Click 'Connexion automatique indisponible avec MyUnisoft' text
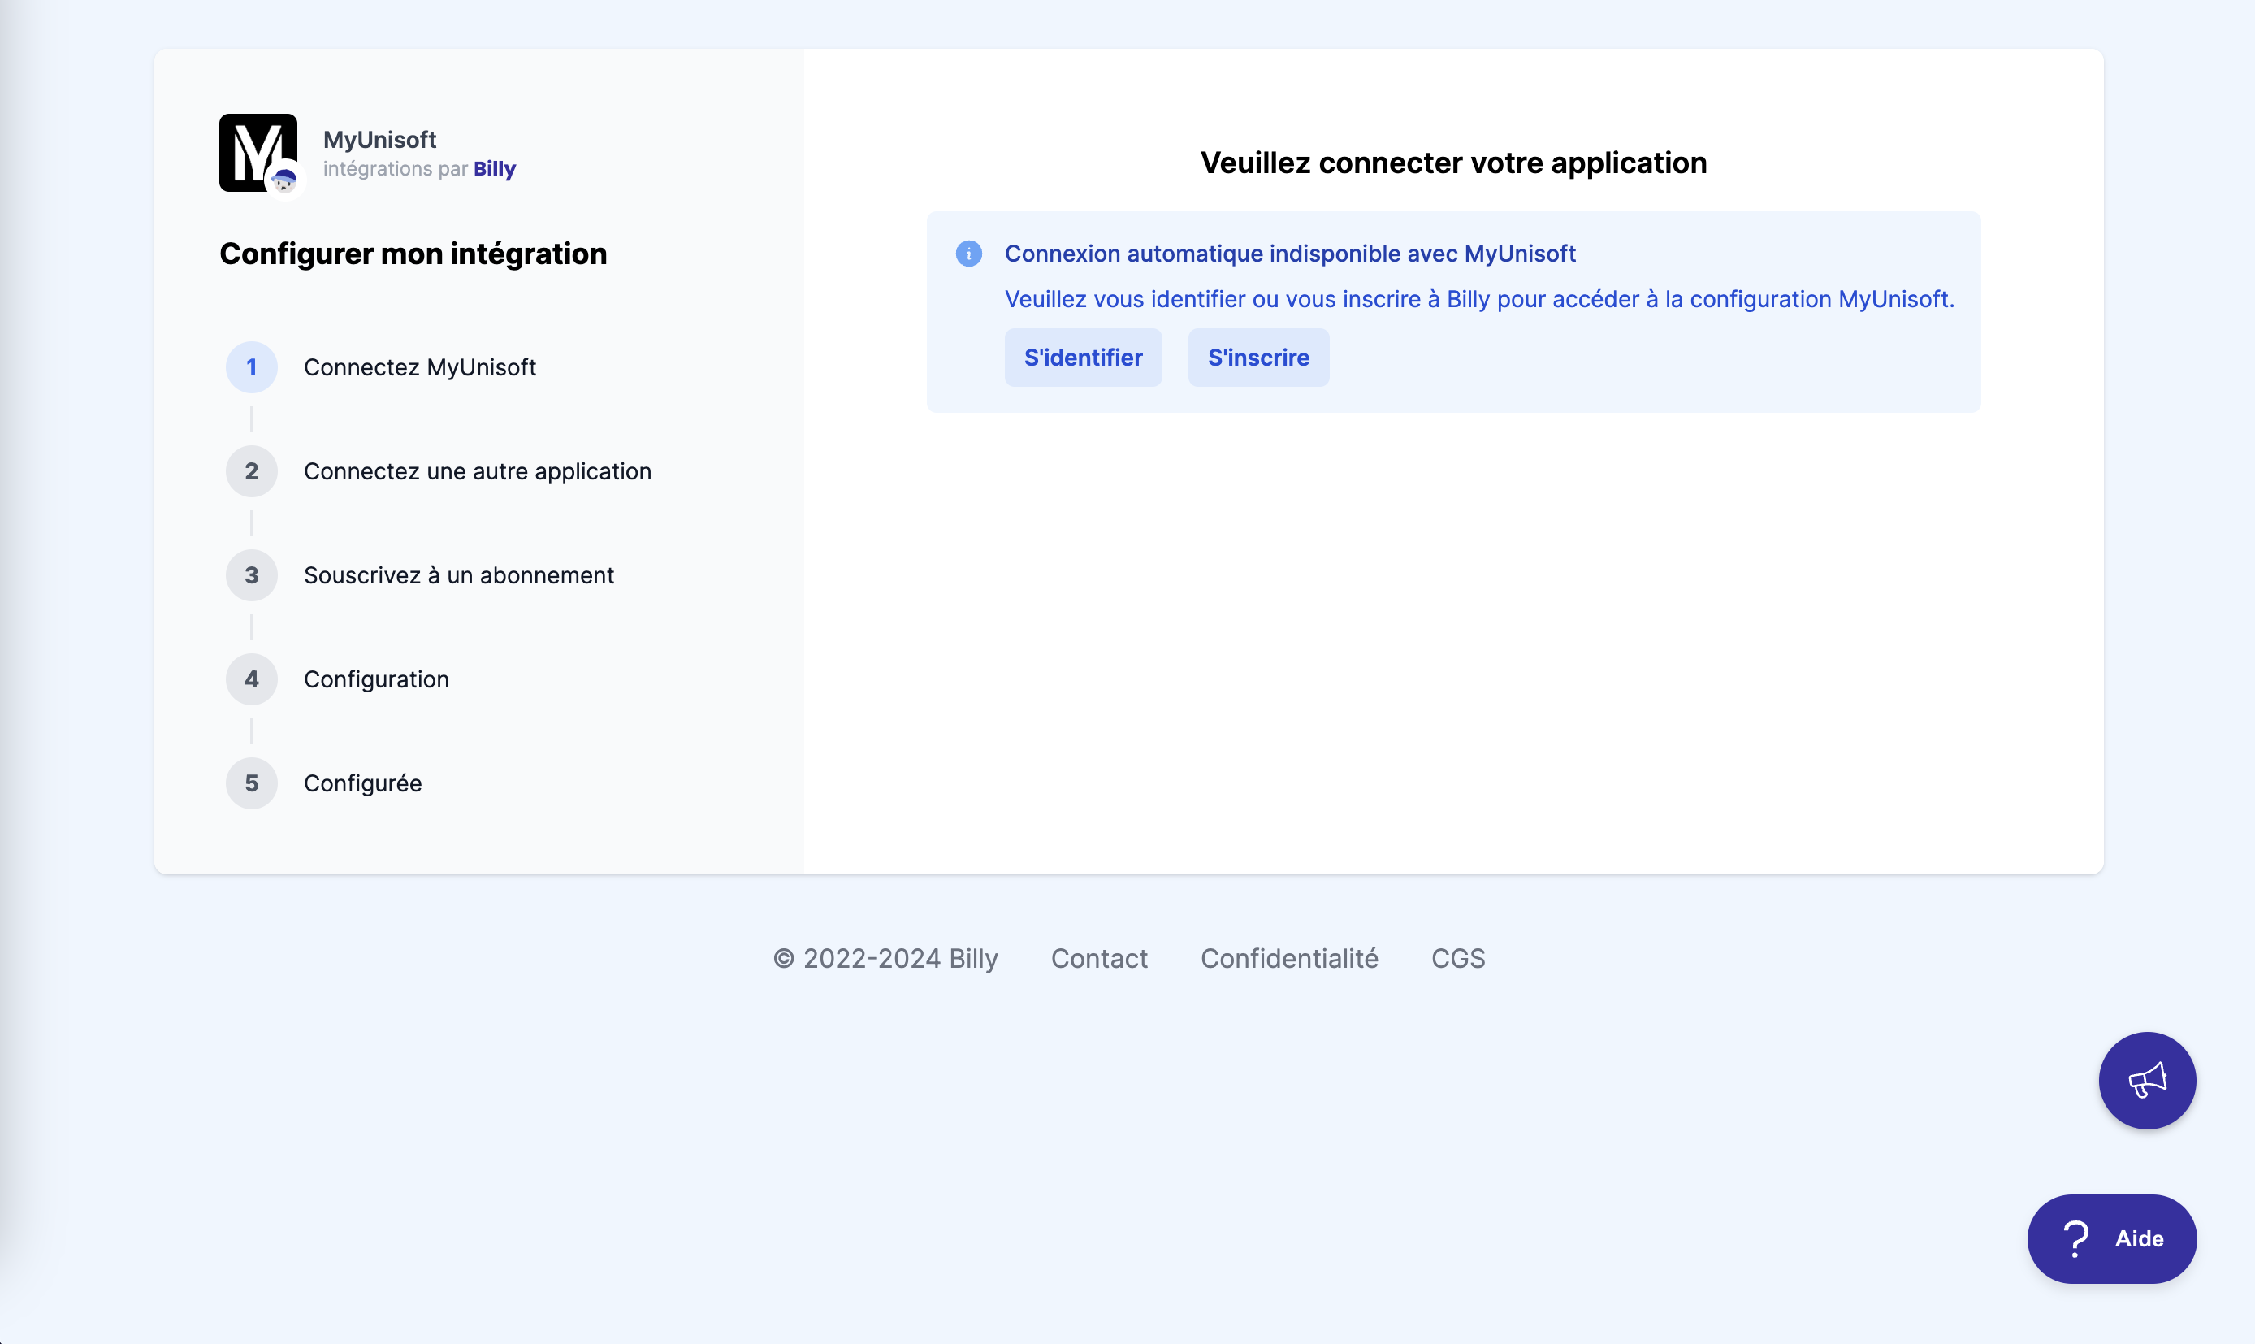The width and height of the screenshot is (2255, 1344). pos(1290,254)
